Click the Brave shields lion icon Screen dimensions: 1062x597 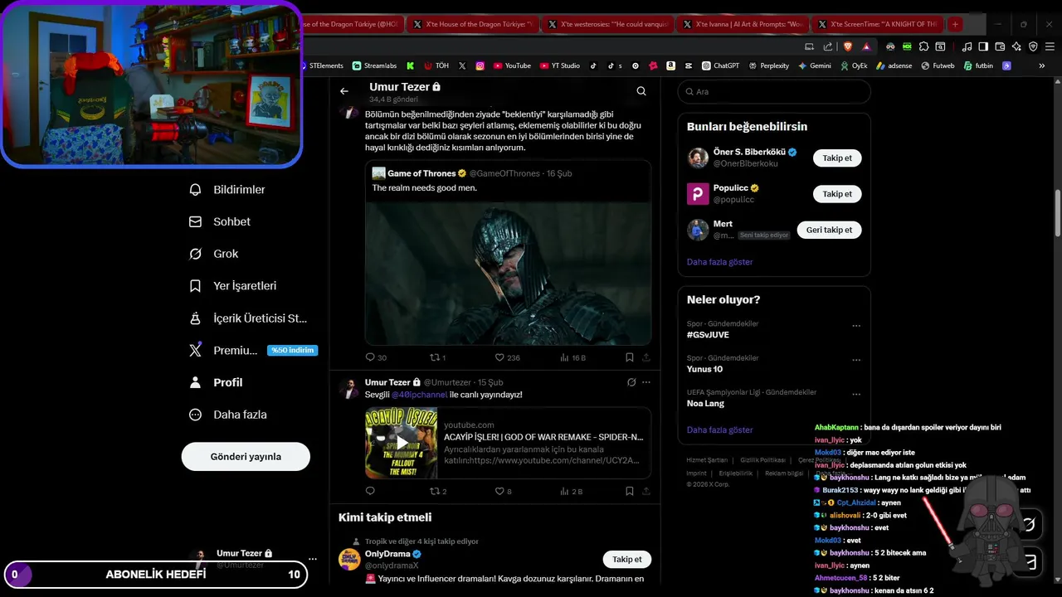[847, 46]
